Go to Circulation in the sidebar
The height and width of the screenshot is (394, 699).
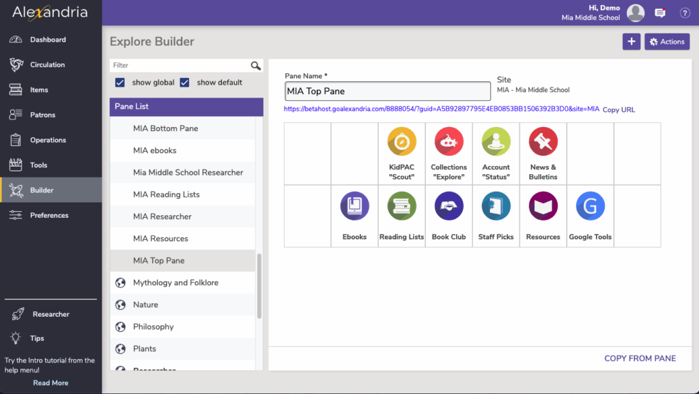pyautogui.click(x=47, y=65)
